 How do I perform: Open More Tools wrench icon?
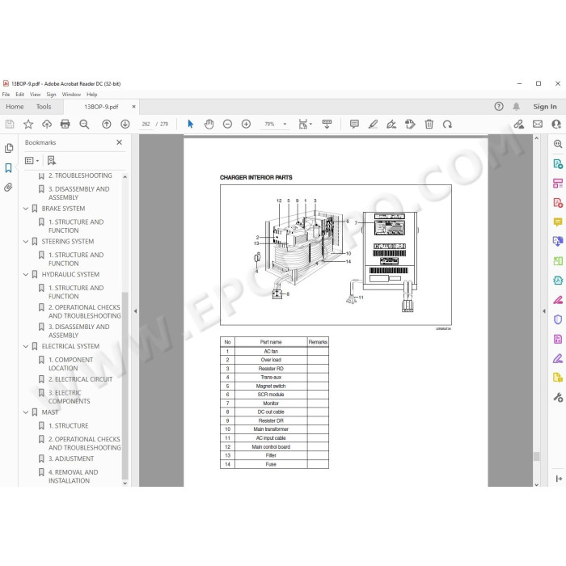click(x=558, y=398)
